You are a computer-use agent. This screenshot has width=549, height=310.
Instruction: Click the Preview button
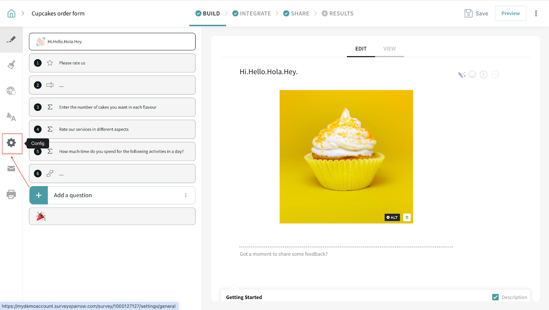point(510,13)
